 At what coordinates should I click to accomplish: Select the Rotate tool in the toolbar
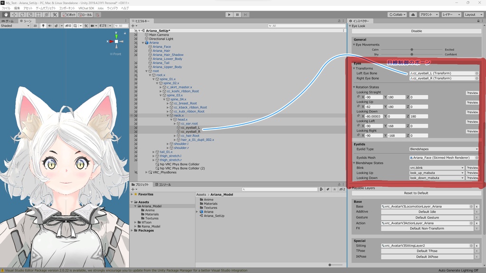click(x=22, y=15)
